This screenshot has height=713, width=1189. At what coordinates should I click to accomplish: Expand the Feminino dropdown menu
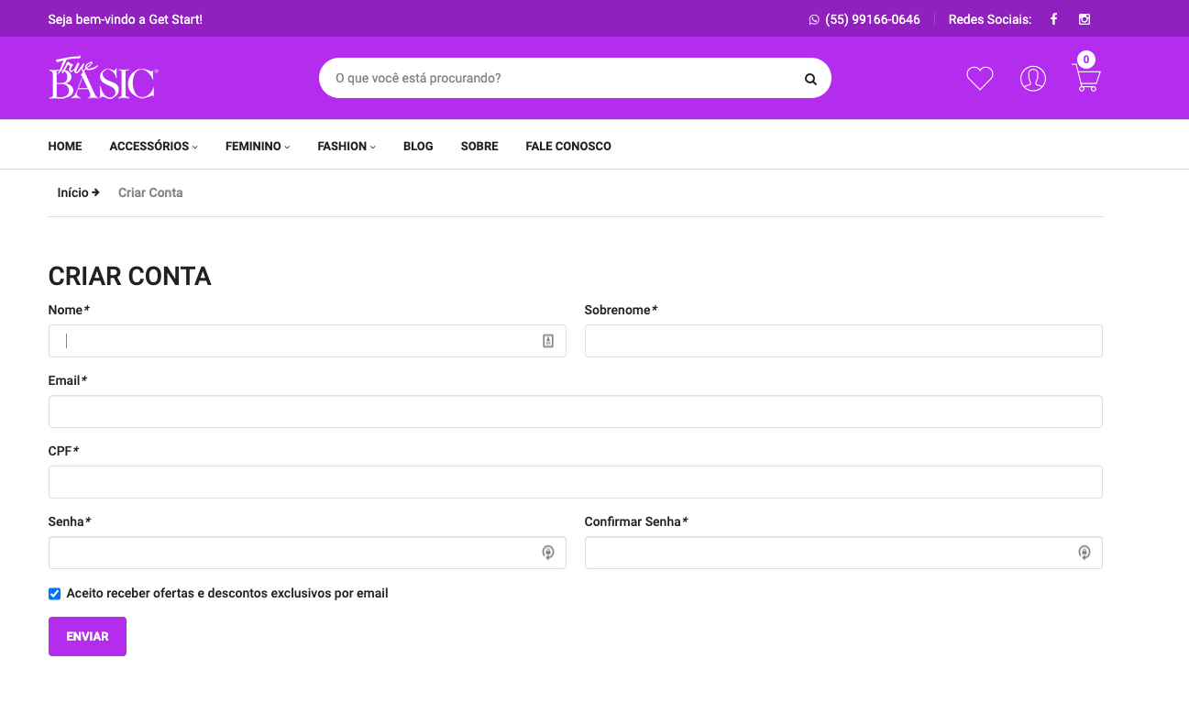[x=258, y=146]
